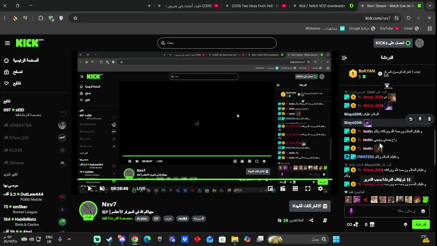
Task: Open the Windows Start button
Action: [x=336, y=239]
